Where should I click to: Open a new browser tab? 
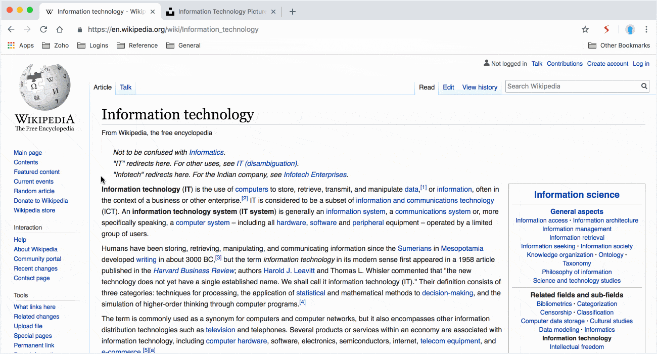[293, 12]
